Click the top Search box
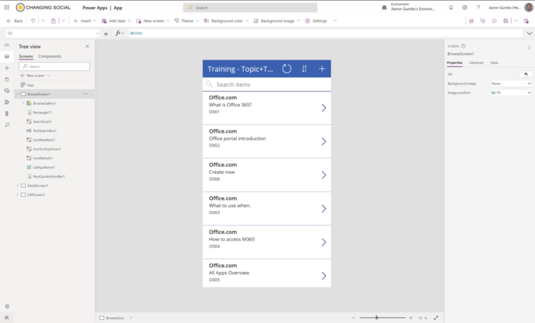 [x=250, y=7]
